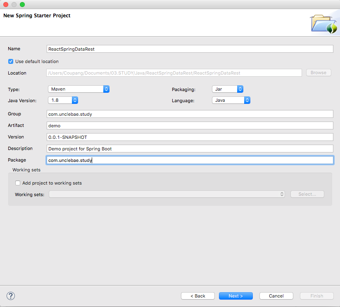Click the yellow minimize window button
Screen dimensions: 340x307
14,5
